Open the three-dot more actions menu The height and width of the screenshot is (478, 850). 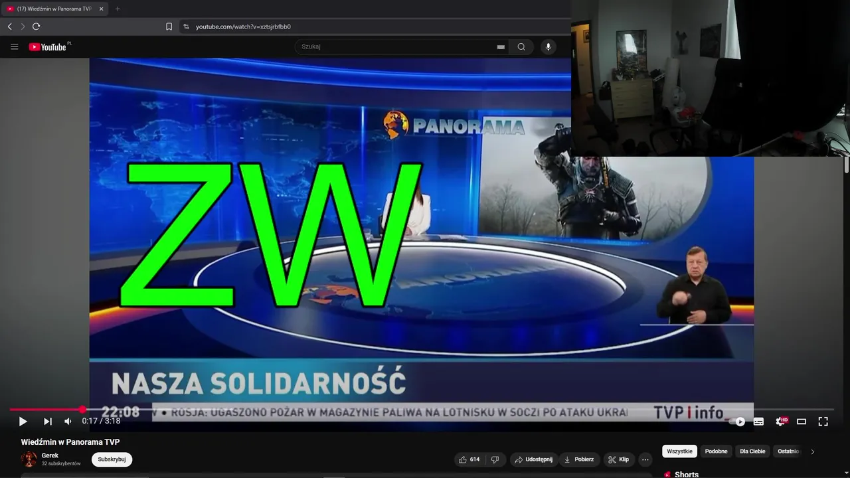tap(645, 459)
